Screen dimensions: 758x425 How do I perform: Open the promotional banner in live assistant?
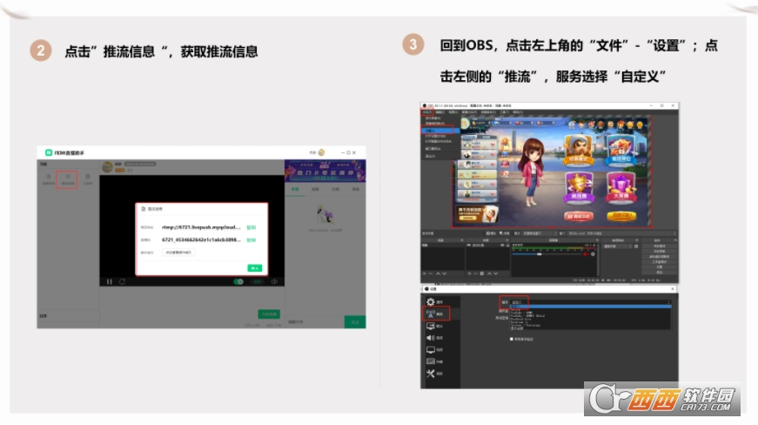325,171
